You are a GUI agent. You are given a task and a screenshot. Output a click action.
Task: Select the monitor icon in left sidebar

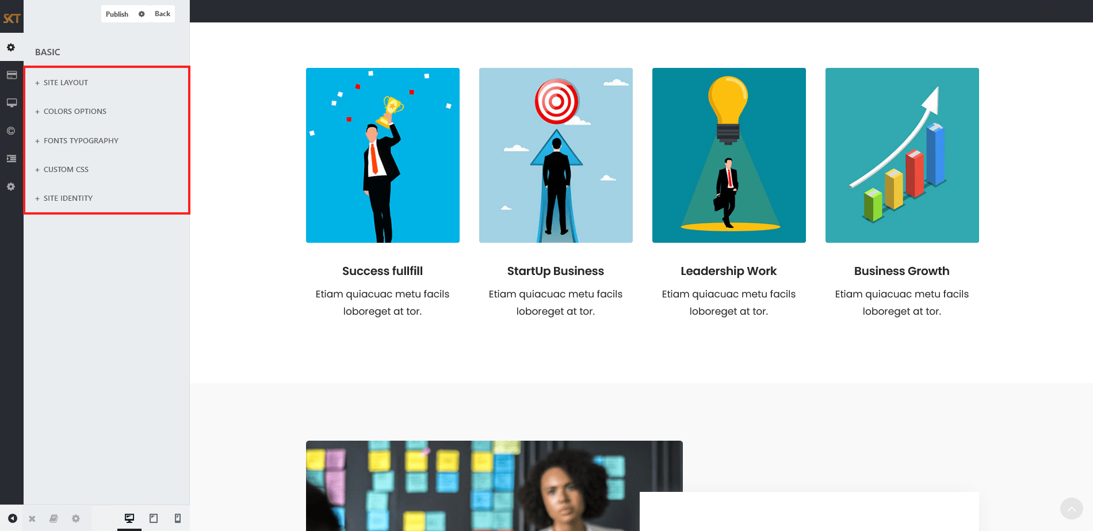coord(12,103)
